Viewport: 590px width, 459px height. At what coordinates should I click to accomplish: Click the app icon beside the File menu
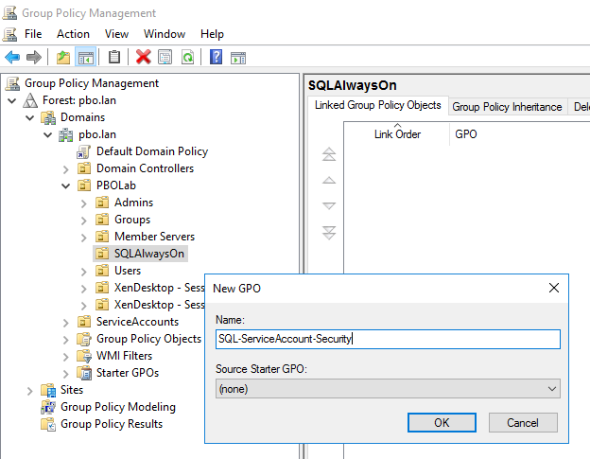9,34
